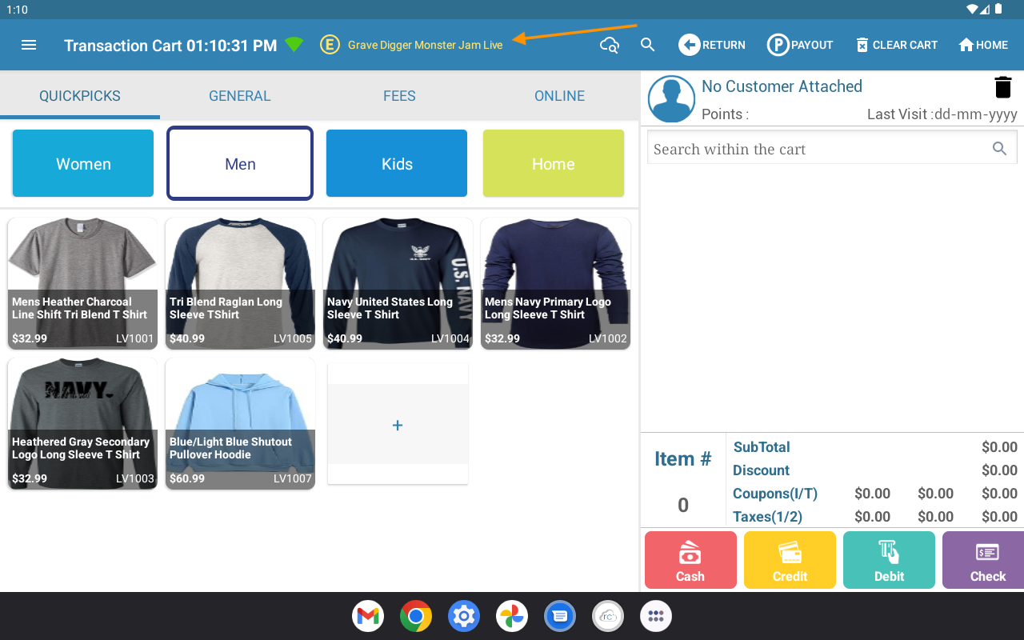Click the cart search magnifier icon

tap(999, 148)
